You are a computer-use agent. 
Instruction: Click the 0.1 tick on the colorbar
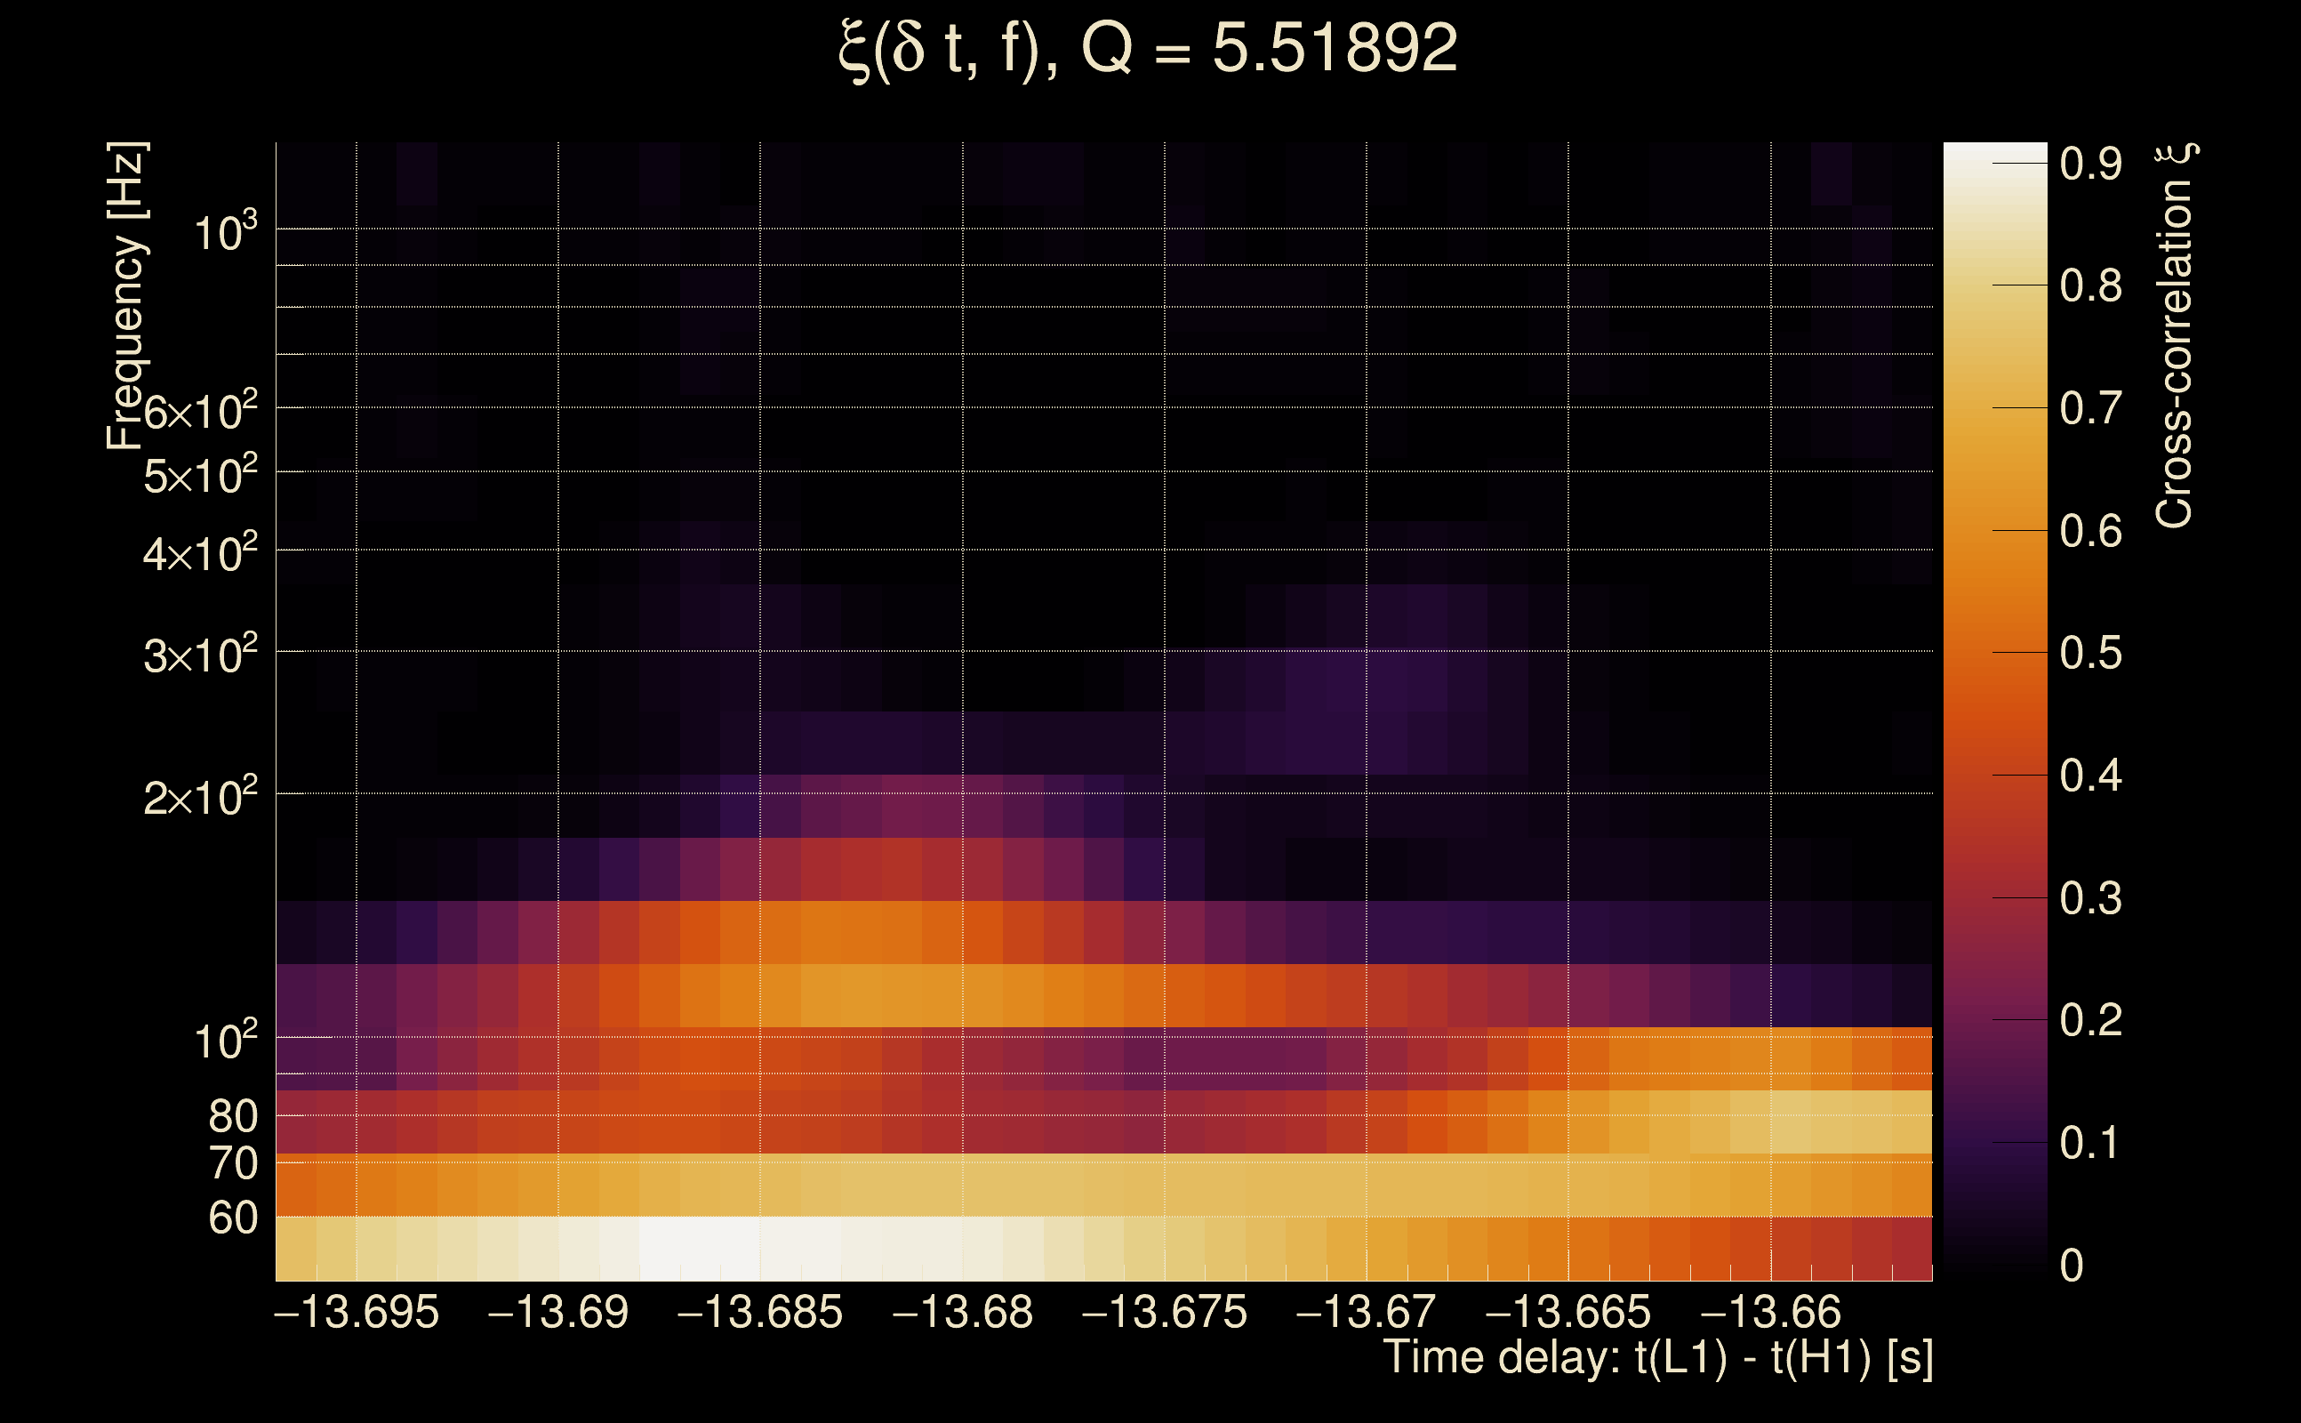coord(2089,1143)
